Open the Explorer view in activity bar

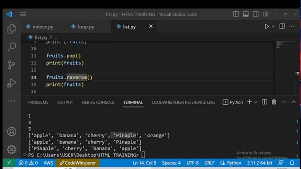(x=11, y=29)
